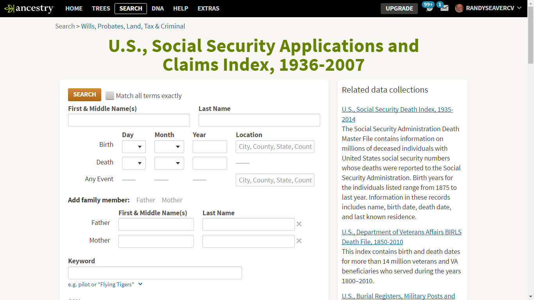Open U.S., Social Security Death Index link
Screen dimensions: 534x300
click(398, 114)
